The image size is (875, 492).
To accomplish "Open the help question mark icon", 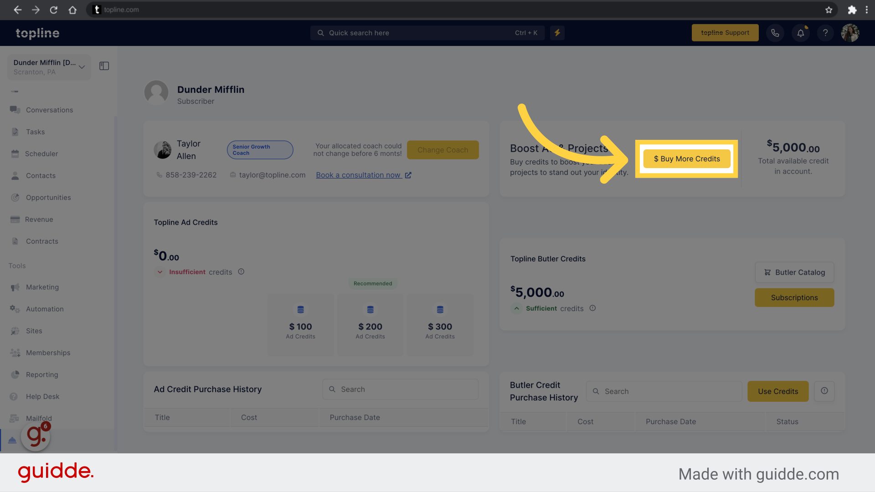I will click(825, 33).
